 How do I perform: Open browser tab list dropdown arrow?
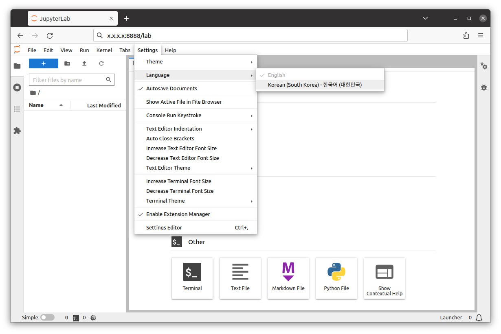coord(425,18)
